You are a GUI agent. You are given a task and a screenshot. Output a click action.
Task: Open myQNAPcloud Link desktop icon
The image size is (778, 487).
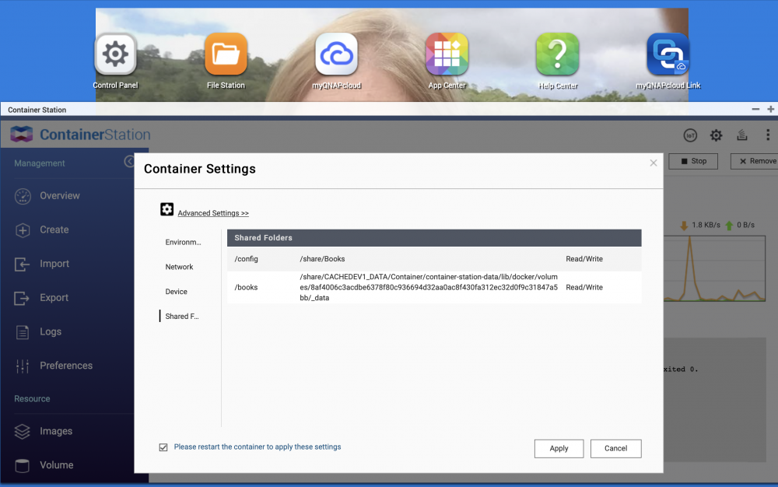(x=668, y=54)
